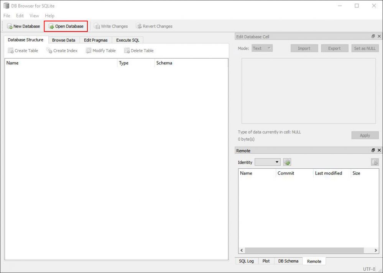383x273 pixels.
Task: Undock the Remote panel
Action: coord(373,150)
